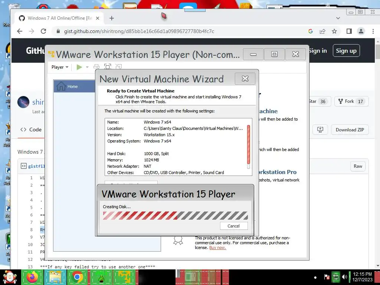Click the NAT network adapter value

point(147,166)
